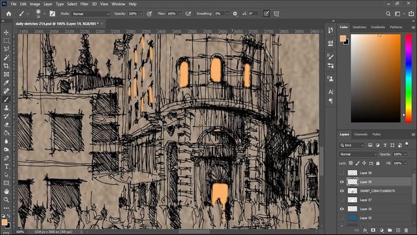Select the Blur tool
Screen dimensions: 417x235
point(7,141)
